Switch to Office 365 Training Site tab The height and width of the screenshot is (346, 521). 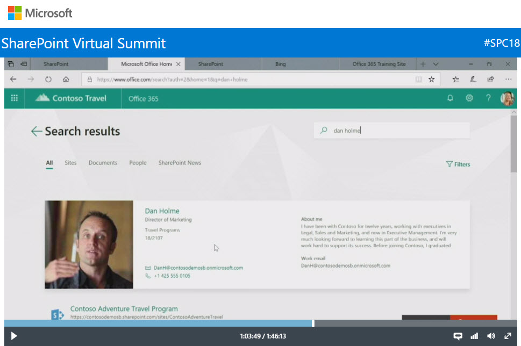pos(377,64)
